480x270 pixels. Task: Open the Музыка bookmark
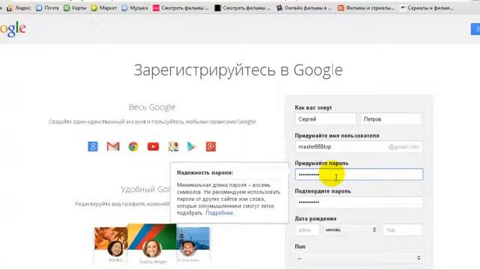[135, 8]
